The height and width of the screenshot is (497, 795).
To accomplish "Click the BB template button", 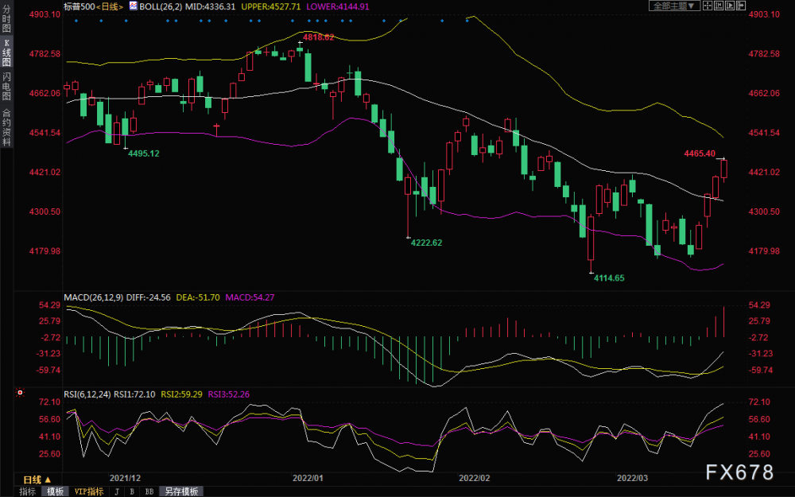I will point(149,491).
